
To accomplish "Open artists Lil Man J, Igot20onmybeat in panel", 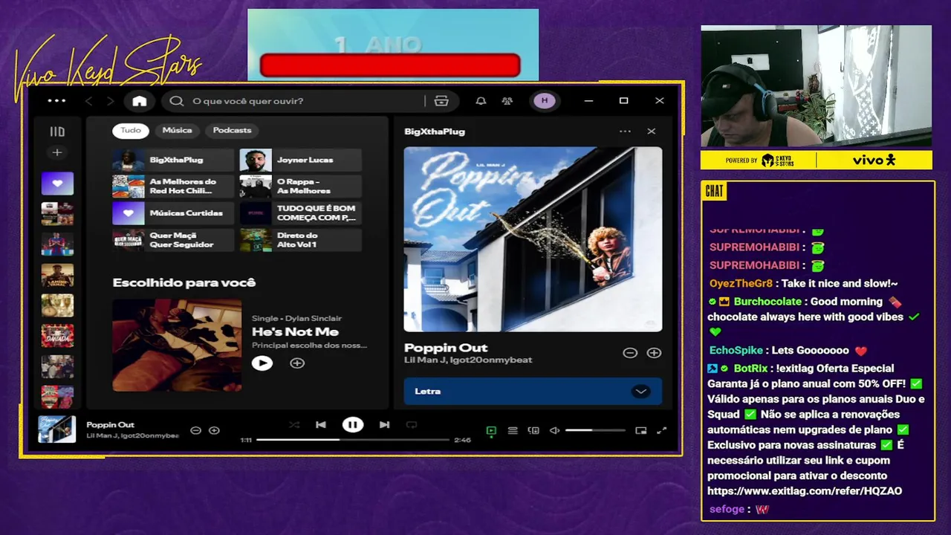I will tap(468, 360).
